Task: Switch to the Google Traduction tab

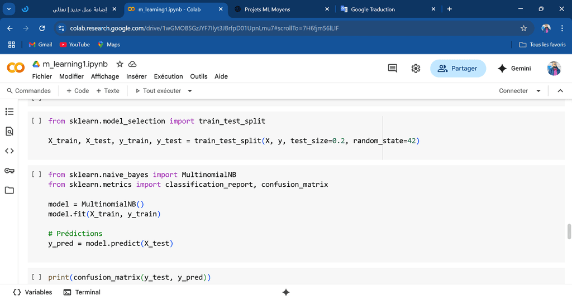Action: point(388,9)
